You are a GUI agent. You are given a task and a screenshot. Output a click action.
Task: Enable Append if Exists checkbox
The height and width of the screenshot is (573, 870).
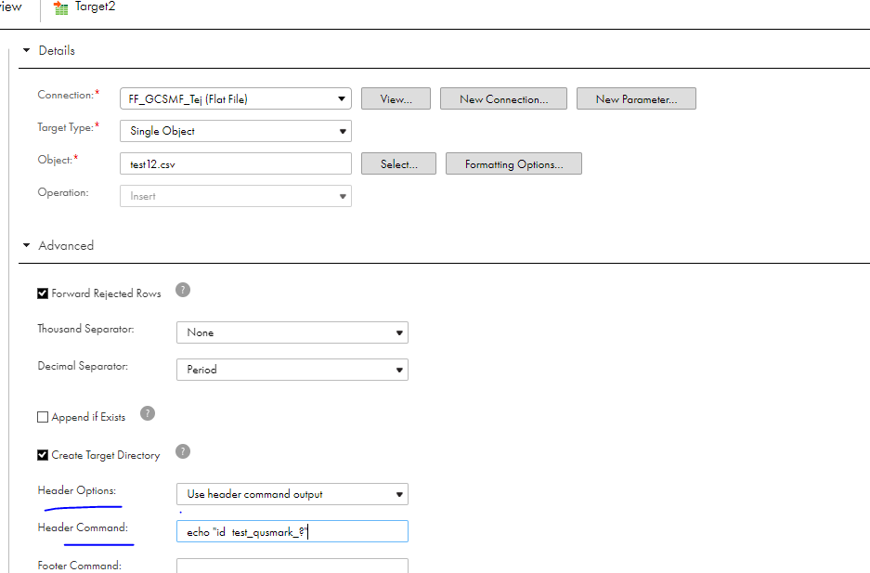tap(43, 417)
